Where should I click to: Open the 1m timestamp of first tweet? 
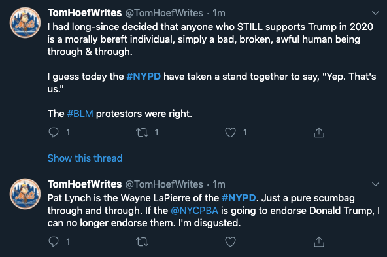click(219, 13)
